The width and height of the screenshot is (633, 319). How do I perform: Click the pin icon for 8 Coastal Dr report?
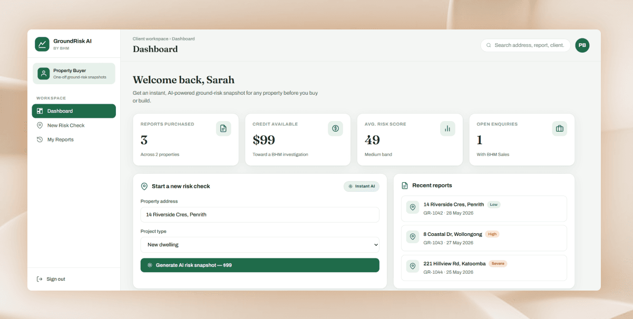(x=413, y=237)
